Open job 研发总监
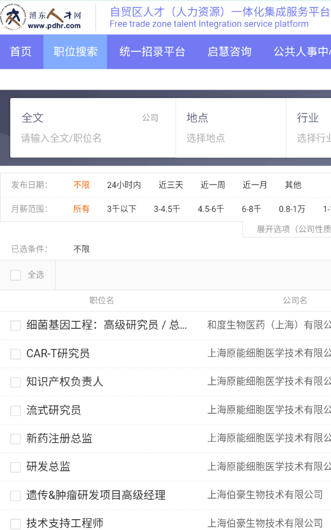The width and height of the screenshot is (331, 530). [48, 466]
